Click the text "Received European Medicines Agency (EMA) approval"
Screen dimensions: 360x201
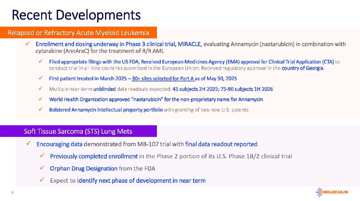(x=202, y=62)
